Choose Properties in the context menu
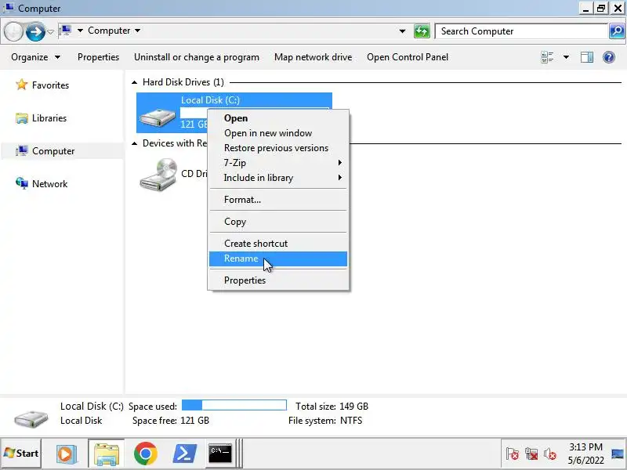This screenshot has height=470, width=627. pyautogui.click(x=278, y=280)
